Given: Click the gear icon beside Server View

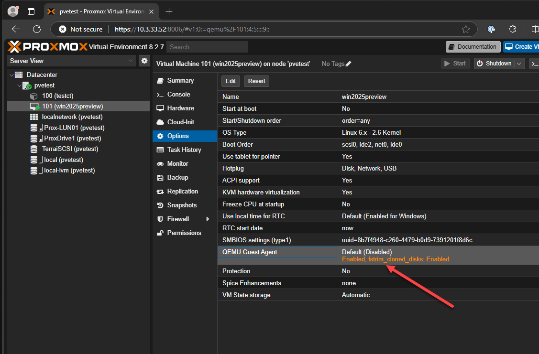Looking at the screenshot, I should click(x=144, y=61).
